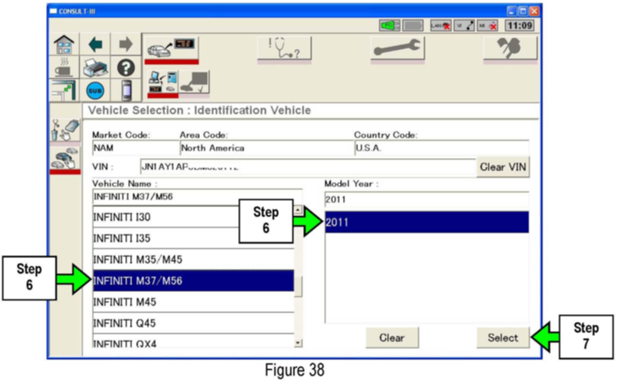This screenshot has width=620, height=385.
Task: Click the Country Code U.S.A. field
Action: (x=441, y=148)
